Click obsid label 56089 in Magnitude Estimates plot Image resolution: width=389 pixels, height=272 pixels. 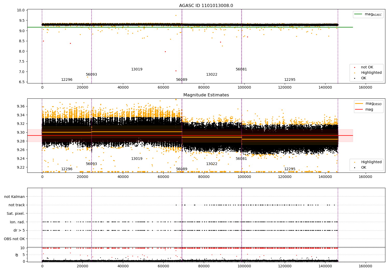pyautogui.click(x=182, y=169)
